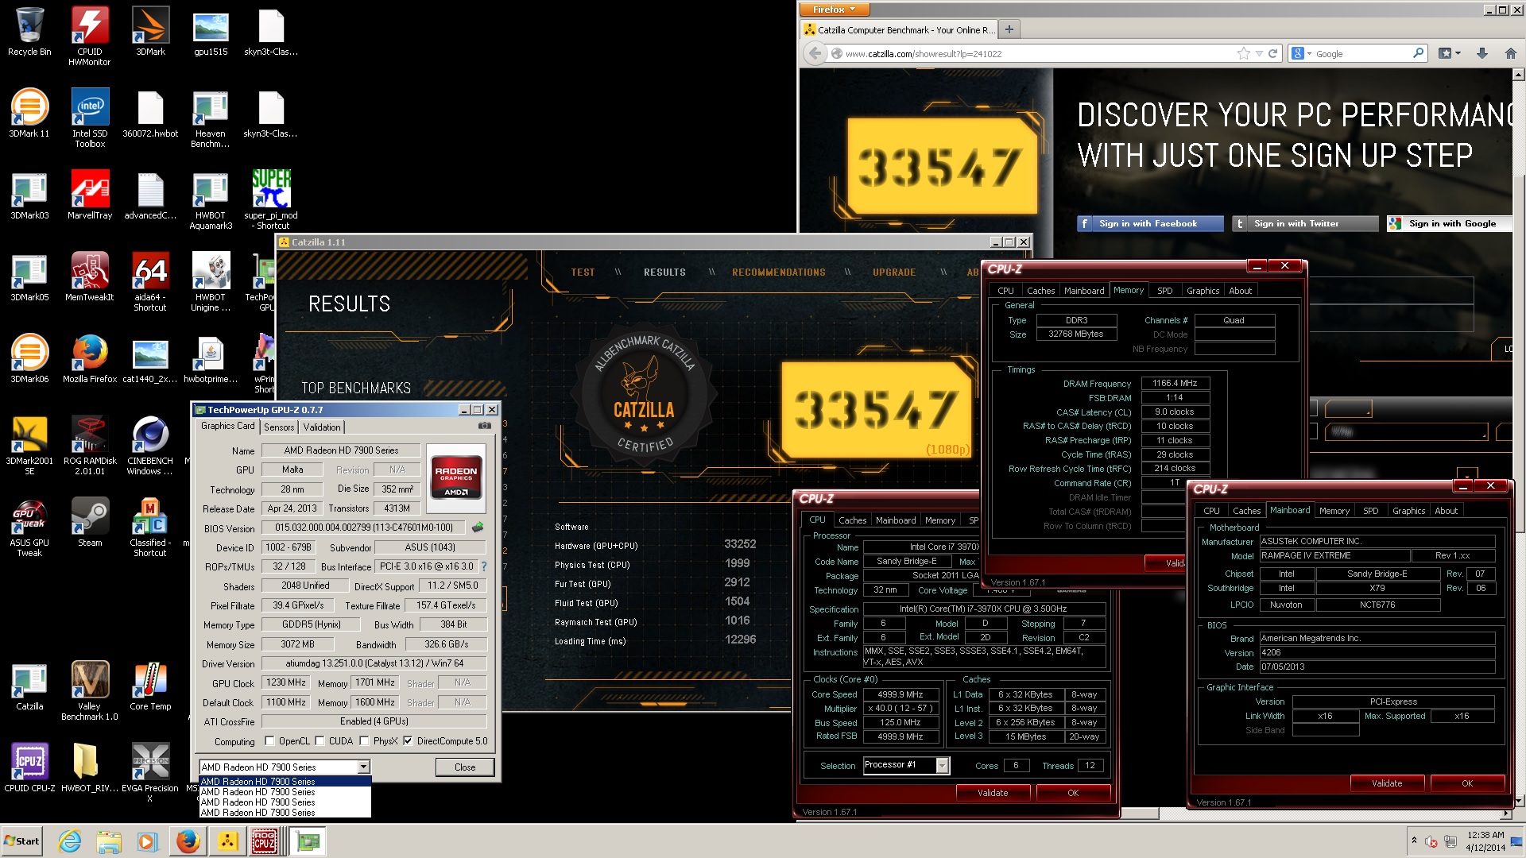Select the highlighted first AMD Radeon list entry

pyautogui.click(x=285, y=782)
